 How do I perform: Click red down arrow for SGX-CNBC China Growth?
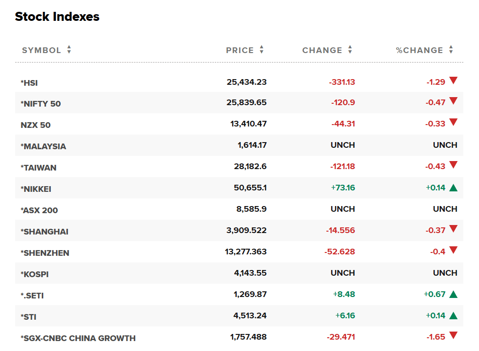453,336
